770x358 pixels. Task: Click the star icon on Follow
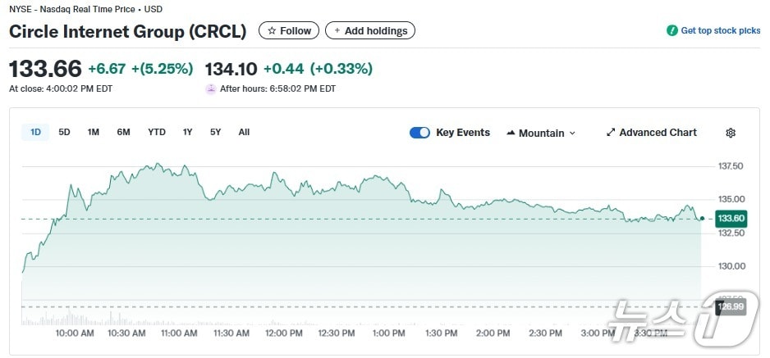pos(272,31)
